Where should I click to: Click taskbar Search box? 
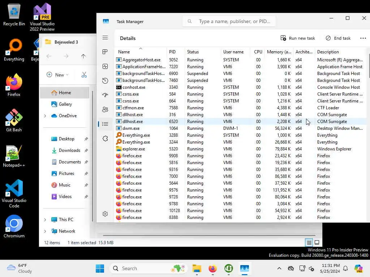coord(149,268)
